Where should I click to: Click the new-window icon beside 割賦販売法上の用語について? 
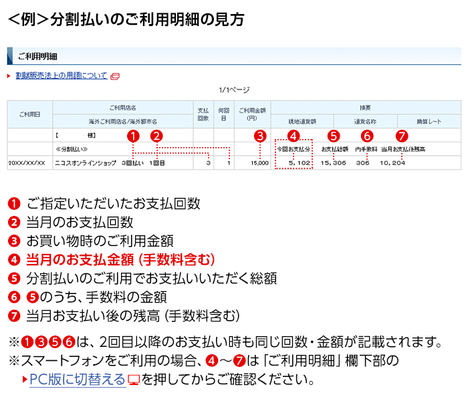115,76
